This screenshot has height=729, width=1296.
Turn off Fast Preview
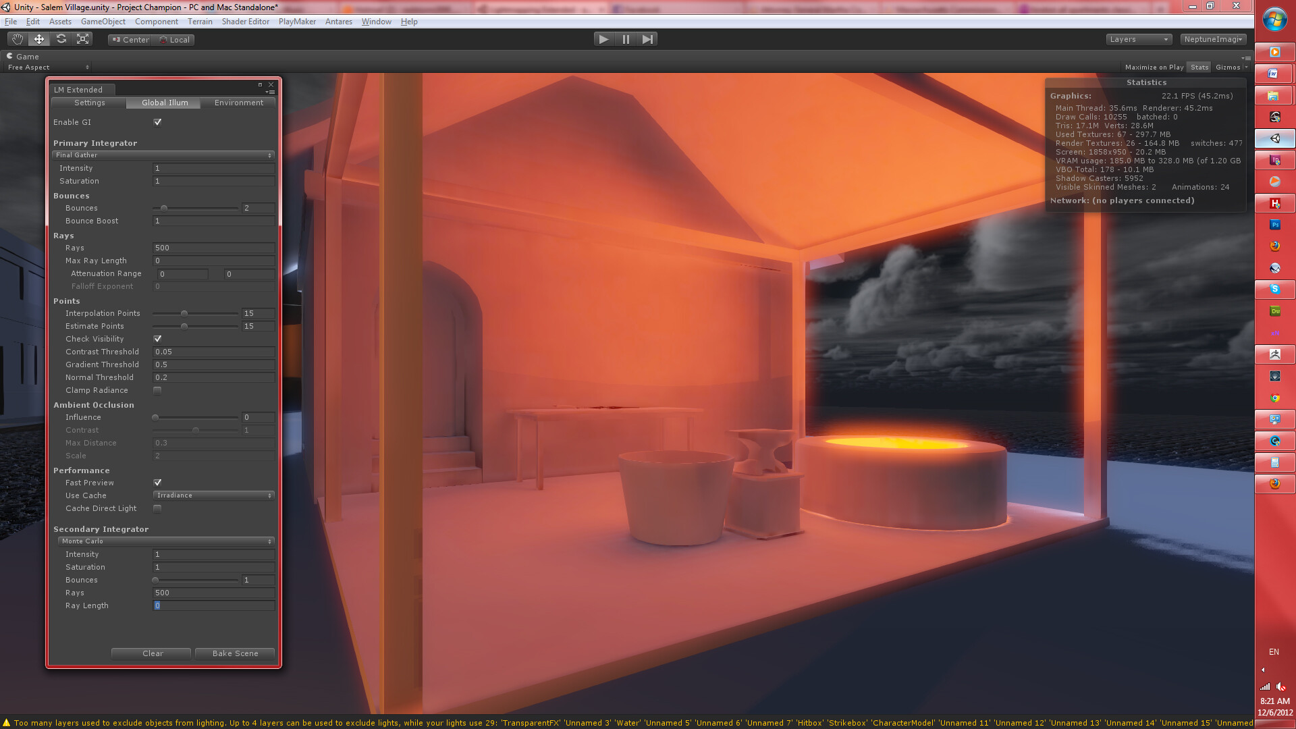157,483
